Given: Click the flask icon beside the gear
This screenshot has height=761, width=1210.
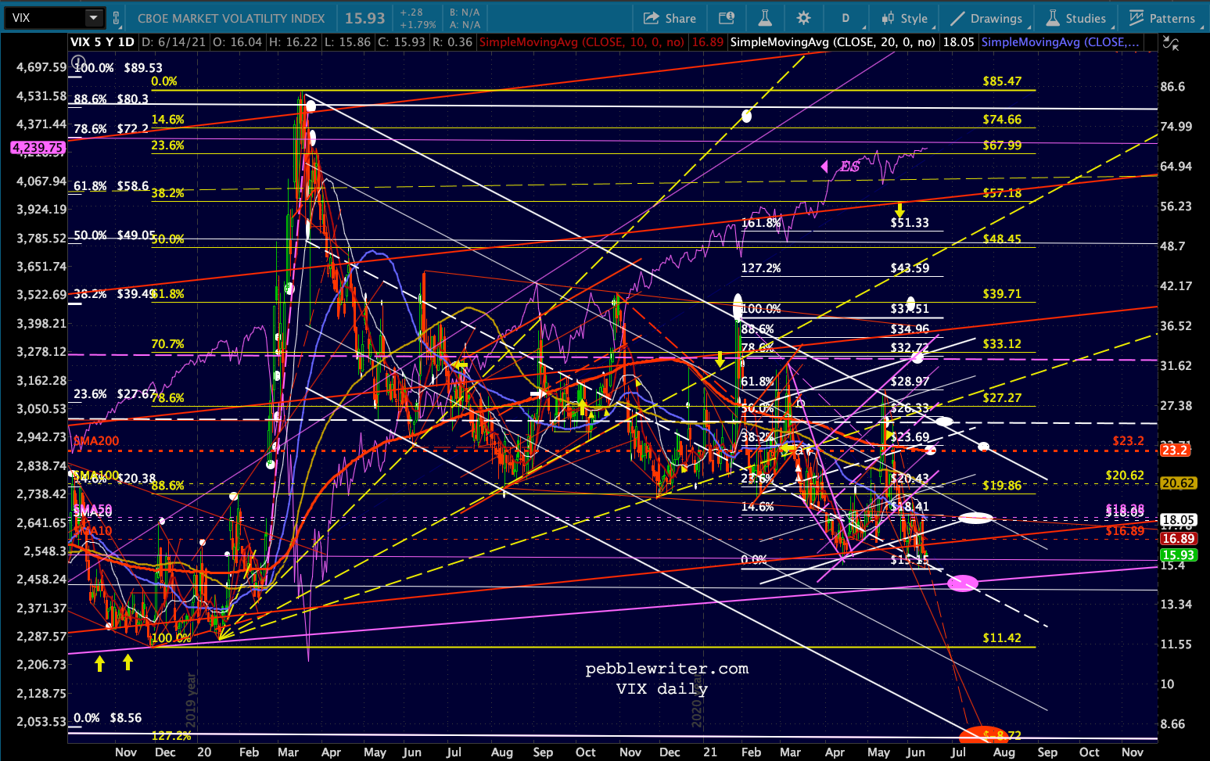Looking at the screenshot, I should coord(765,18).
